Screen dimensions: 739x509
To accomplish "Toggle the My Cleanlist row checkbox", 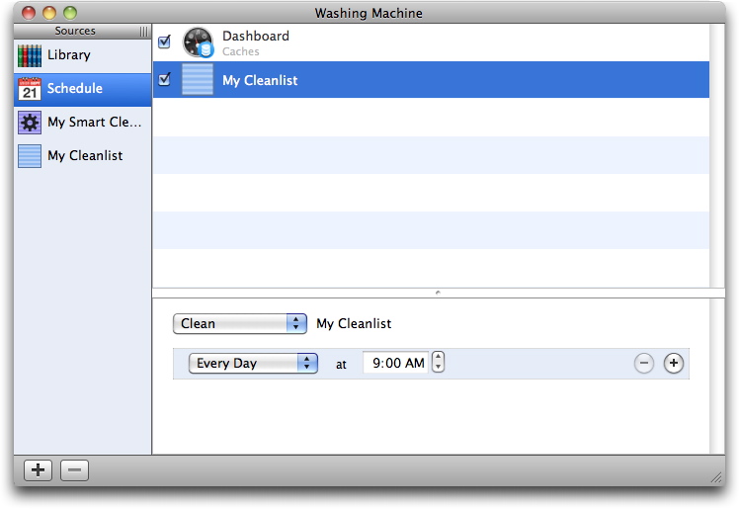I will [164, 79].
